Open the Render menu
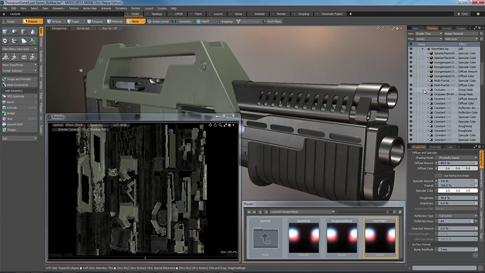 pos(135,8)
